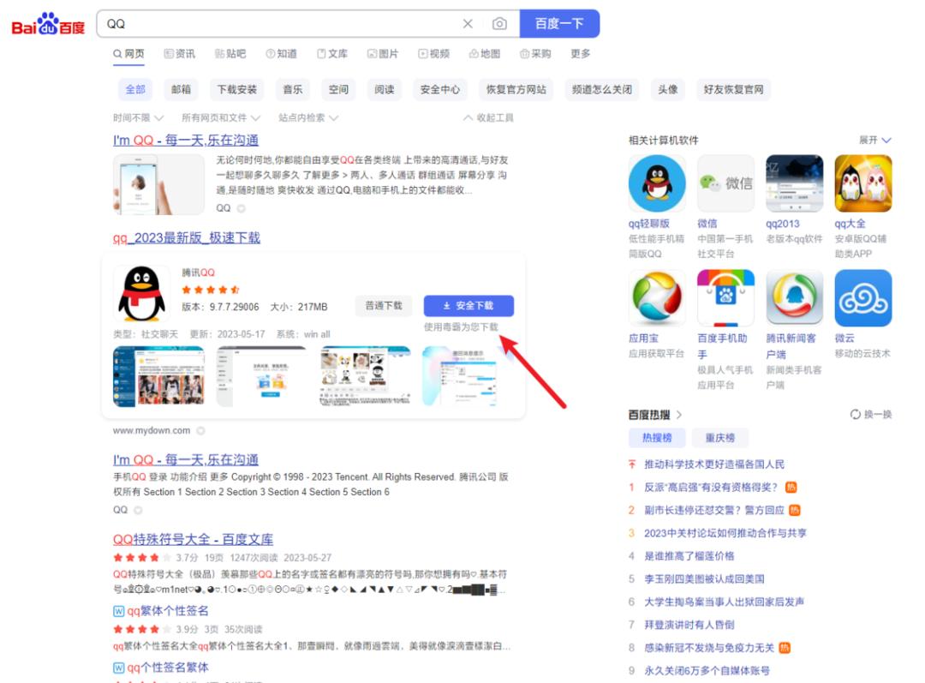Open the first I'm QQ result link

click(x=186, y=141)
